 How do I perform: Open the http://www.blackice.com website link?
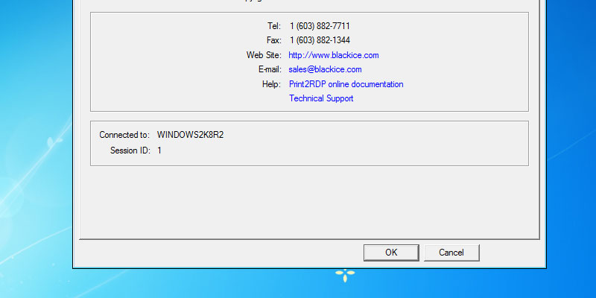click(334, 55)
